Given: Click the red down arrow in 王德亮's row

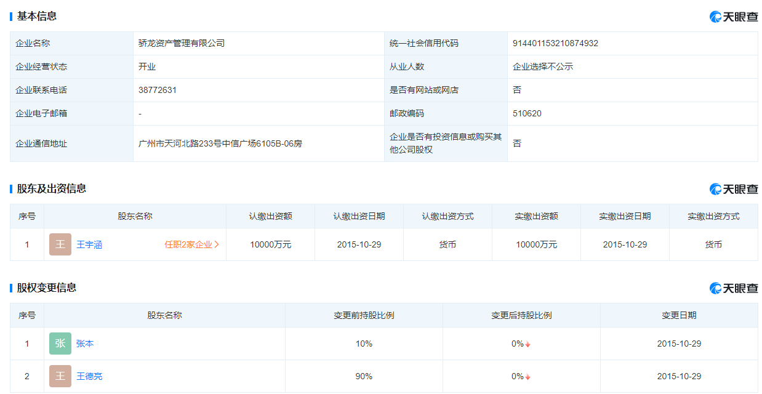Looking at the screenshot, I should (x=527, y=377).
